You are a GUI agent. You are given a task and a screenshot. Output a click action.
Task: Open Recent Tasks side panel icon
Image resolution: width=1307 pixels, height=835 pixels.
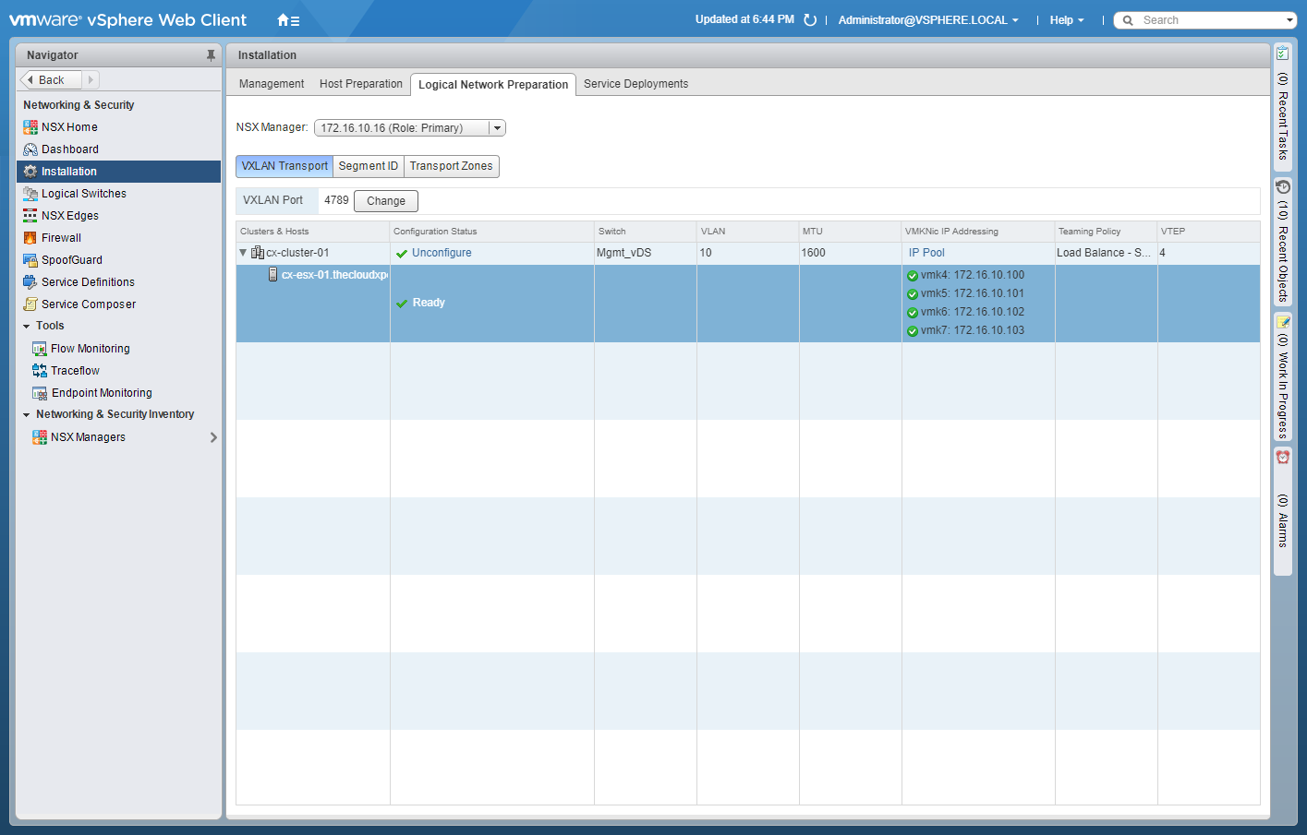(x=1282, y=54)
